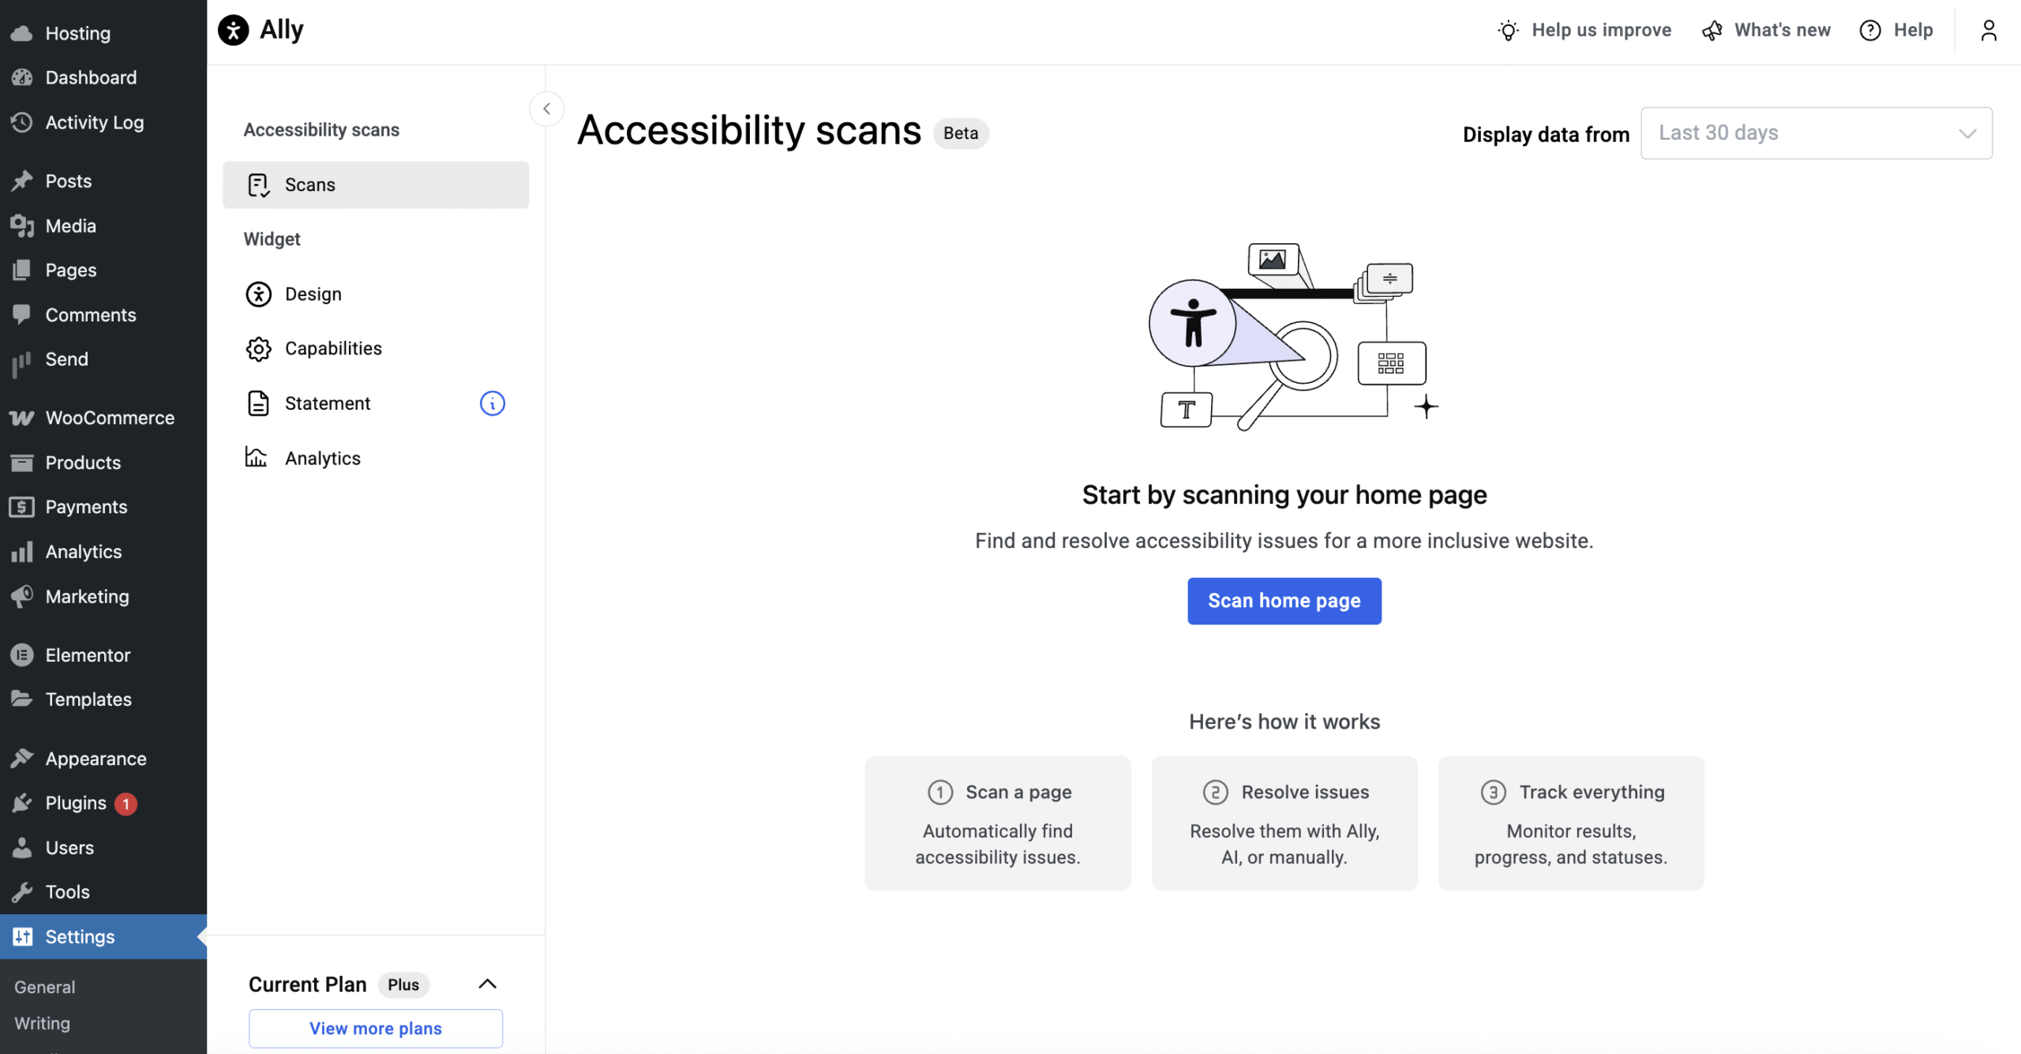Open the Ally Analytics chart icon

tap(257, 458)
